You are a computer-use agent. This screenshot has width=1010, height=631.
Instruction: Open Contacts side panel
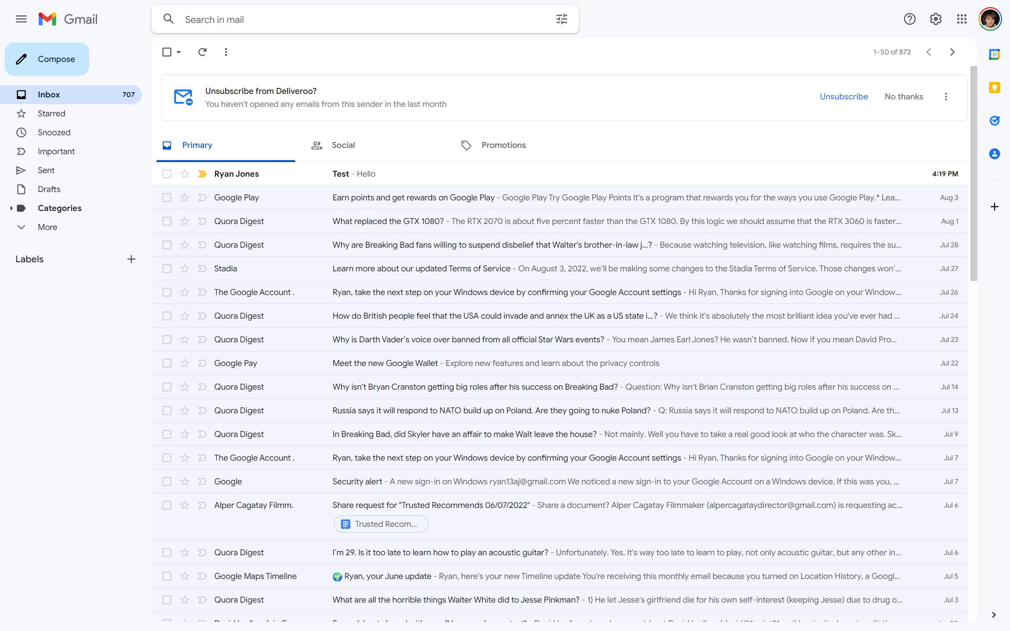coord(995,154)
